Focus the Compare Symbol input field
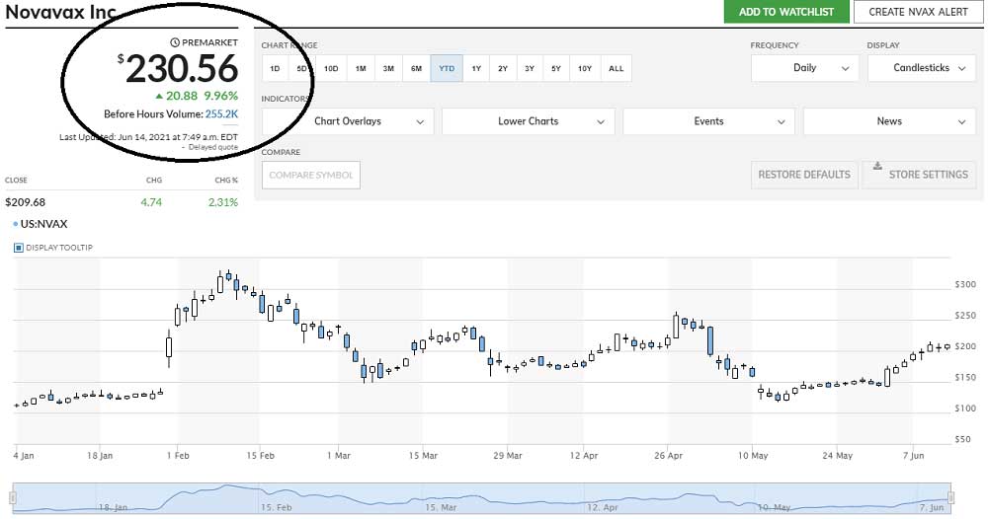Image resolution: width=988 pixels, height=519 pixels. pos(310,175)
